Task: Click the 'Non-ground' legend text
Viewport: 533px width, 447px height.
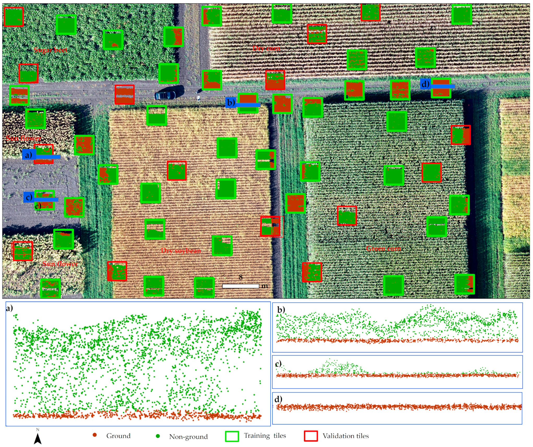Action: point(188,437)
